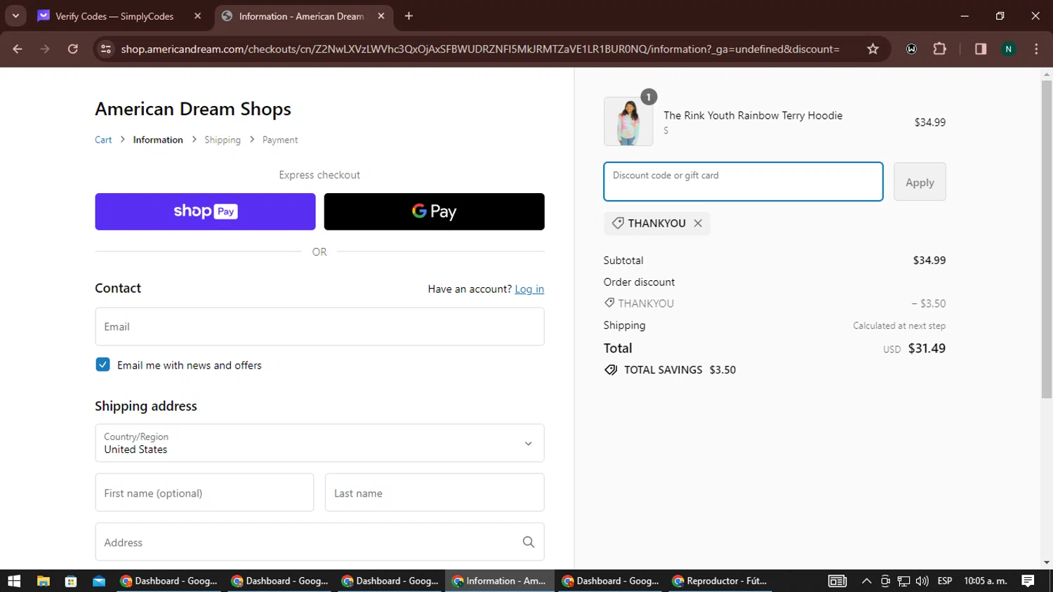Screen dimensions: 1053x592
Task: Open the side panel icon in toolbar
Action: tap(981, 49)
